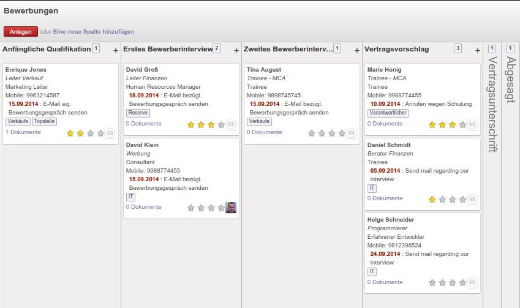Click the user photo on David Klein card

[x=231, y=208]
